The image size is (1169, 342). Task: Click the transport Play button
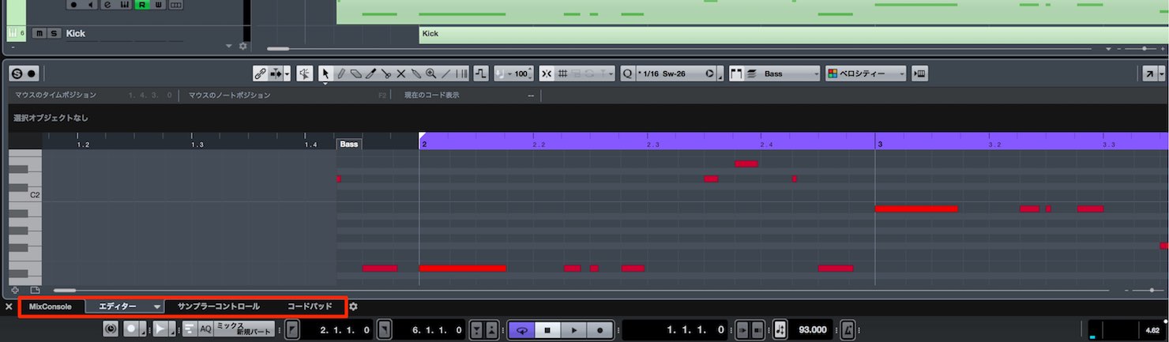(x=574, y=329)
